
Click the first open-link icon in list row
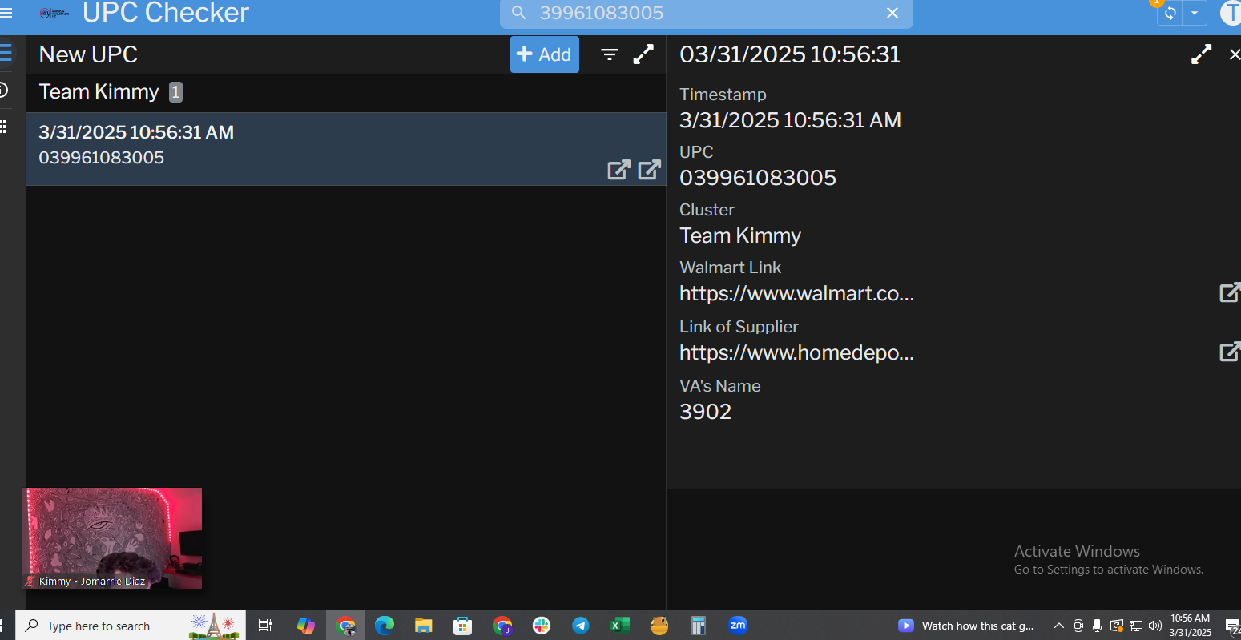click(618, 170)
